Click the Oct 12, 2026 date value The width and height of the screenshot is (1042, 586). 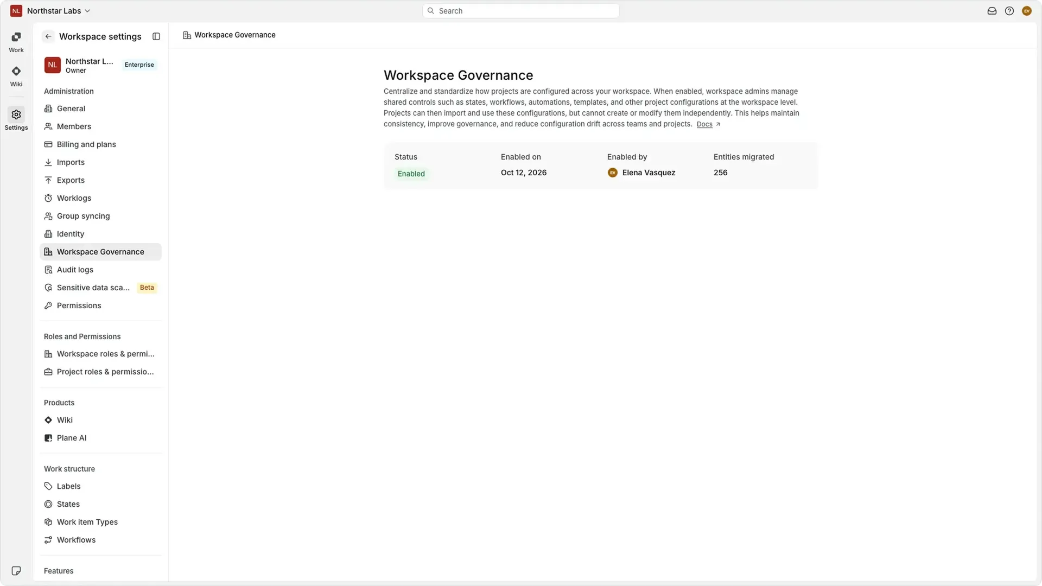pos(523,173)
